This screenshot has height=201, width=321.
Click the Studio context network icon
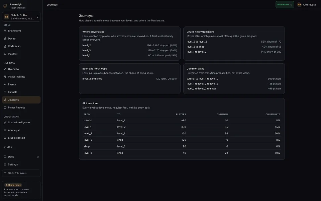pyautogui.click(x=5, y=138)
